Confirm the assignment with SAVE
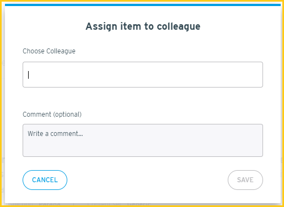This screenshot has height=207, width=284. [x=245, y=180]
